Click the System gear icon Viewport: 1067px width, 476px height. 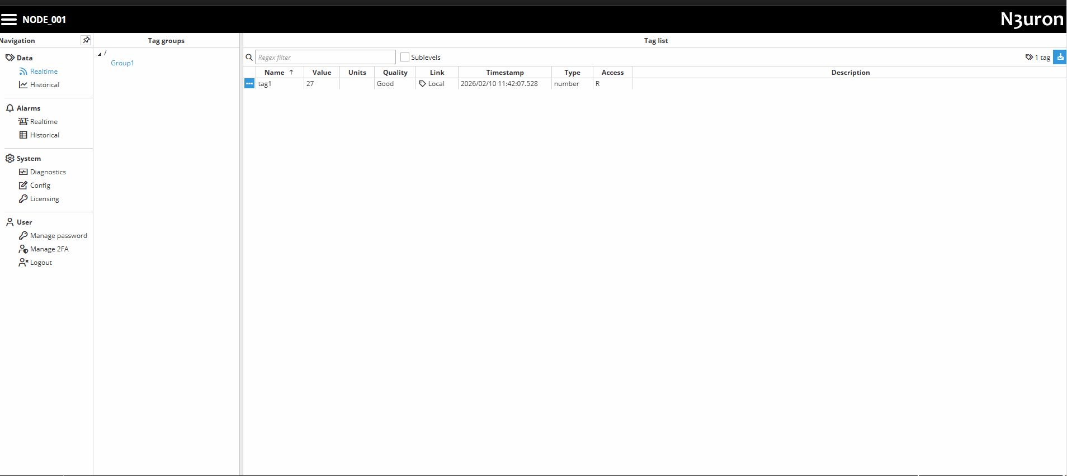tap(10, 158)
